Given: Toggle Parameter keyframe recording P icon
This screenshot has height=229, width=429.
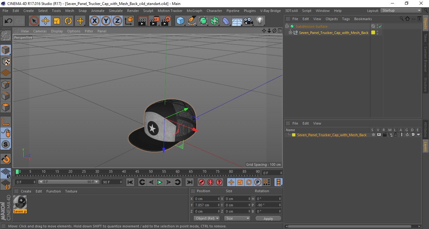Looking at the screenshot, I should tap(258, 182).
